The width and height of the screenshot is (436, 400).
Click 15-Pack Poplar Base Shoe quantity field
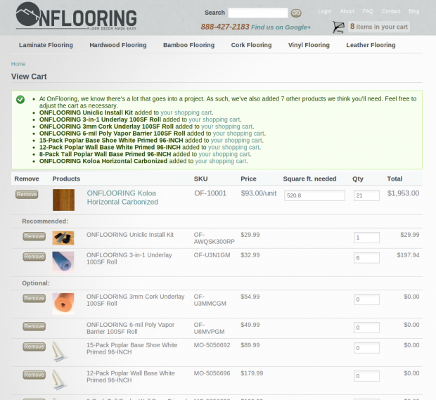pos(366,348)
